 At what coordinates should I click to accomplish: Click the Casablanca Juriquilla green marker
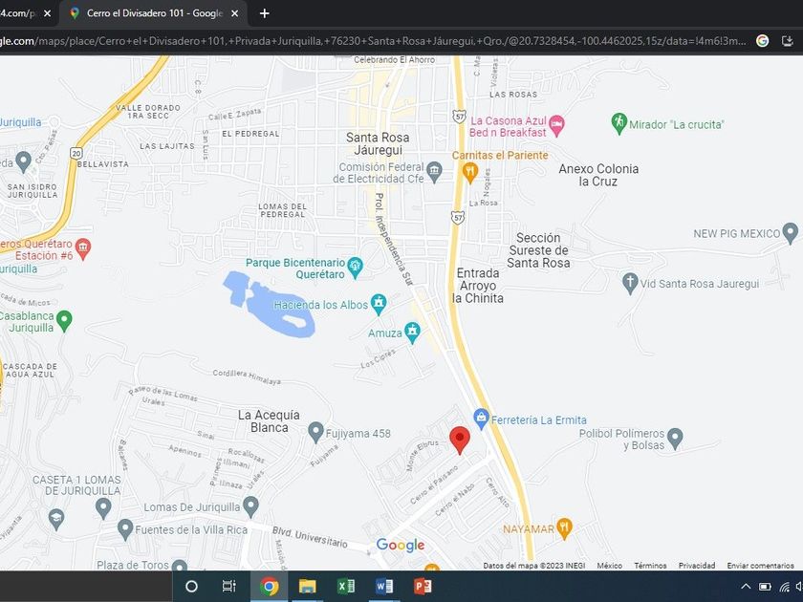64,321
